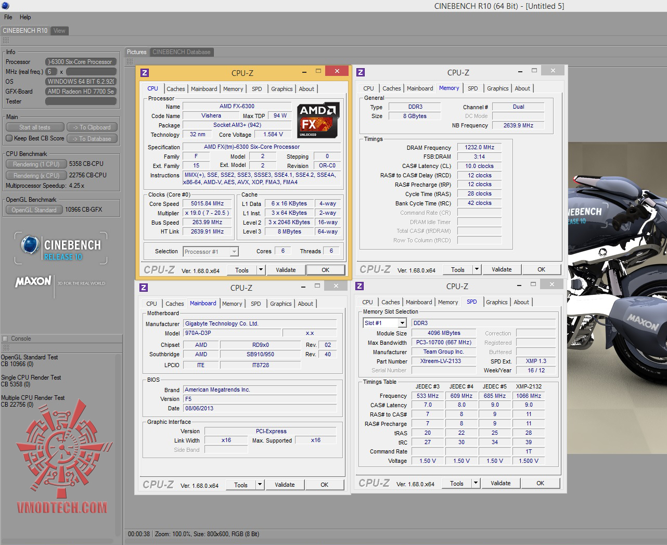Enable the Keep Best CB Score checkbox
The width and height of the screenshot is (667, 545).
(9, 138)
